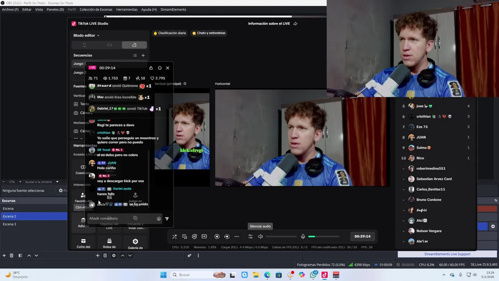Click StreamElements Live Support link
The height and width of the screenshot is (281, 499).
pyautogui.click(x=447, y=254)
